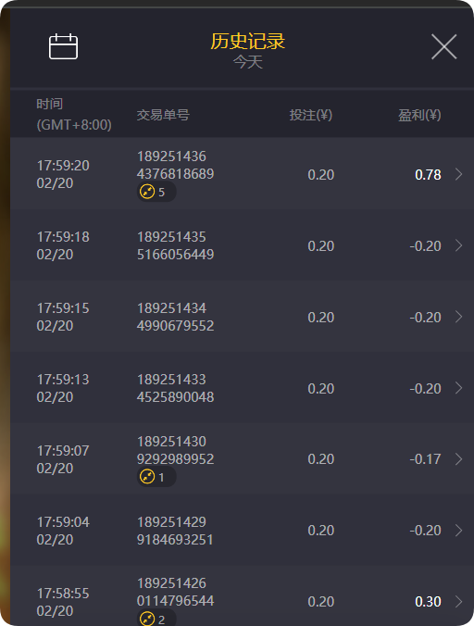Open the calendar date filter icon

coord(63,46)
